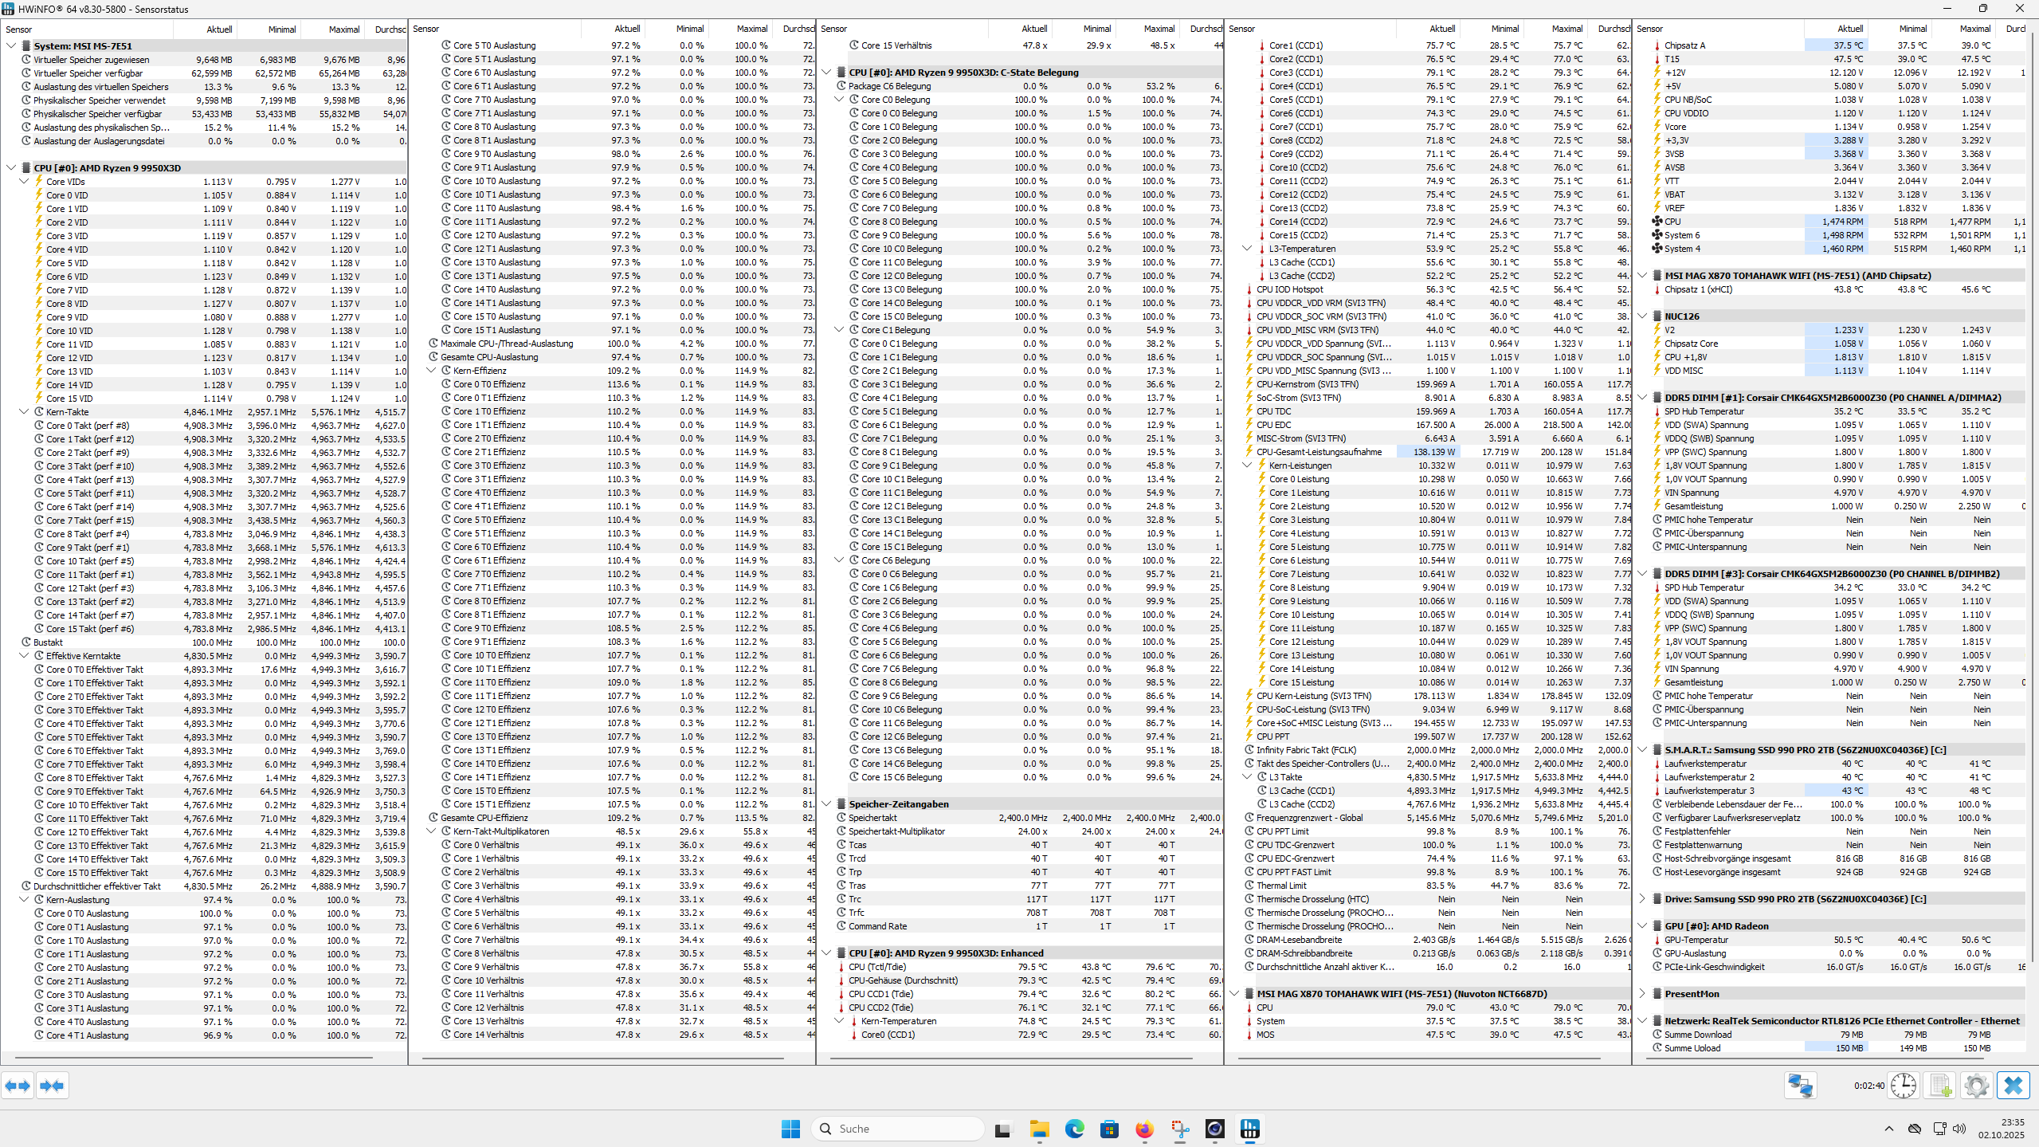The height and width of the screenshot is (1147, 2039).
Task: Expand the DDR5 DIMM #1 Corsair section
Action: 1643,396
